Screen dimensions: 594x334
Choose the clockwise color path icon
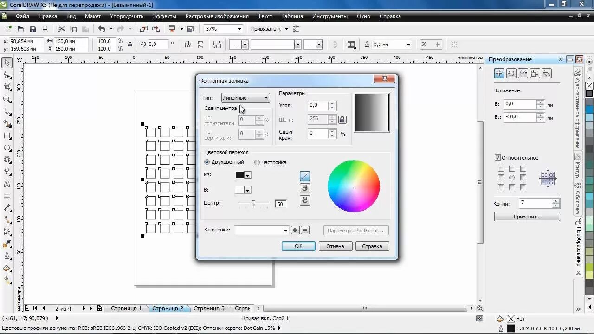pyautogui.click(x=305, y=200)
